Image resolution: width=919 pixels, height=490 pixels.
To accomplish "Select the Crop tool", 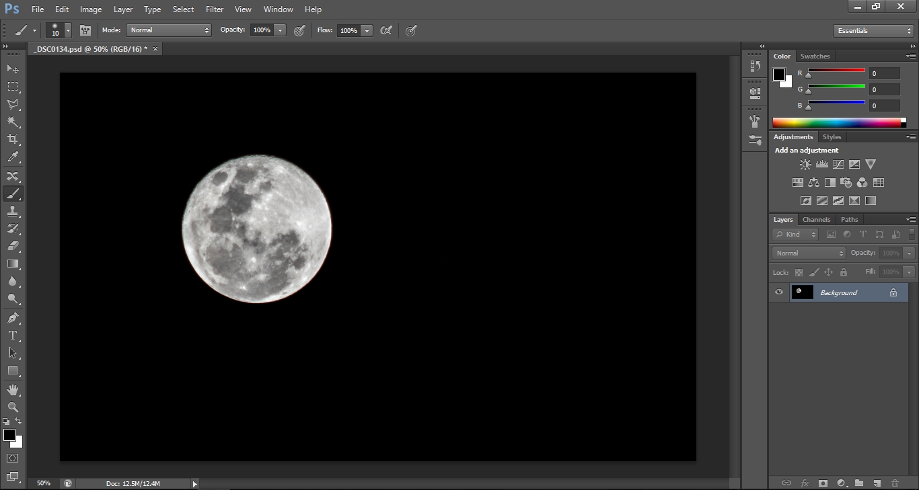I will tap(12, 139).
